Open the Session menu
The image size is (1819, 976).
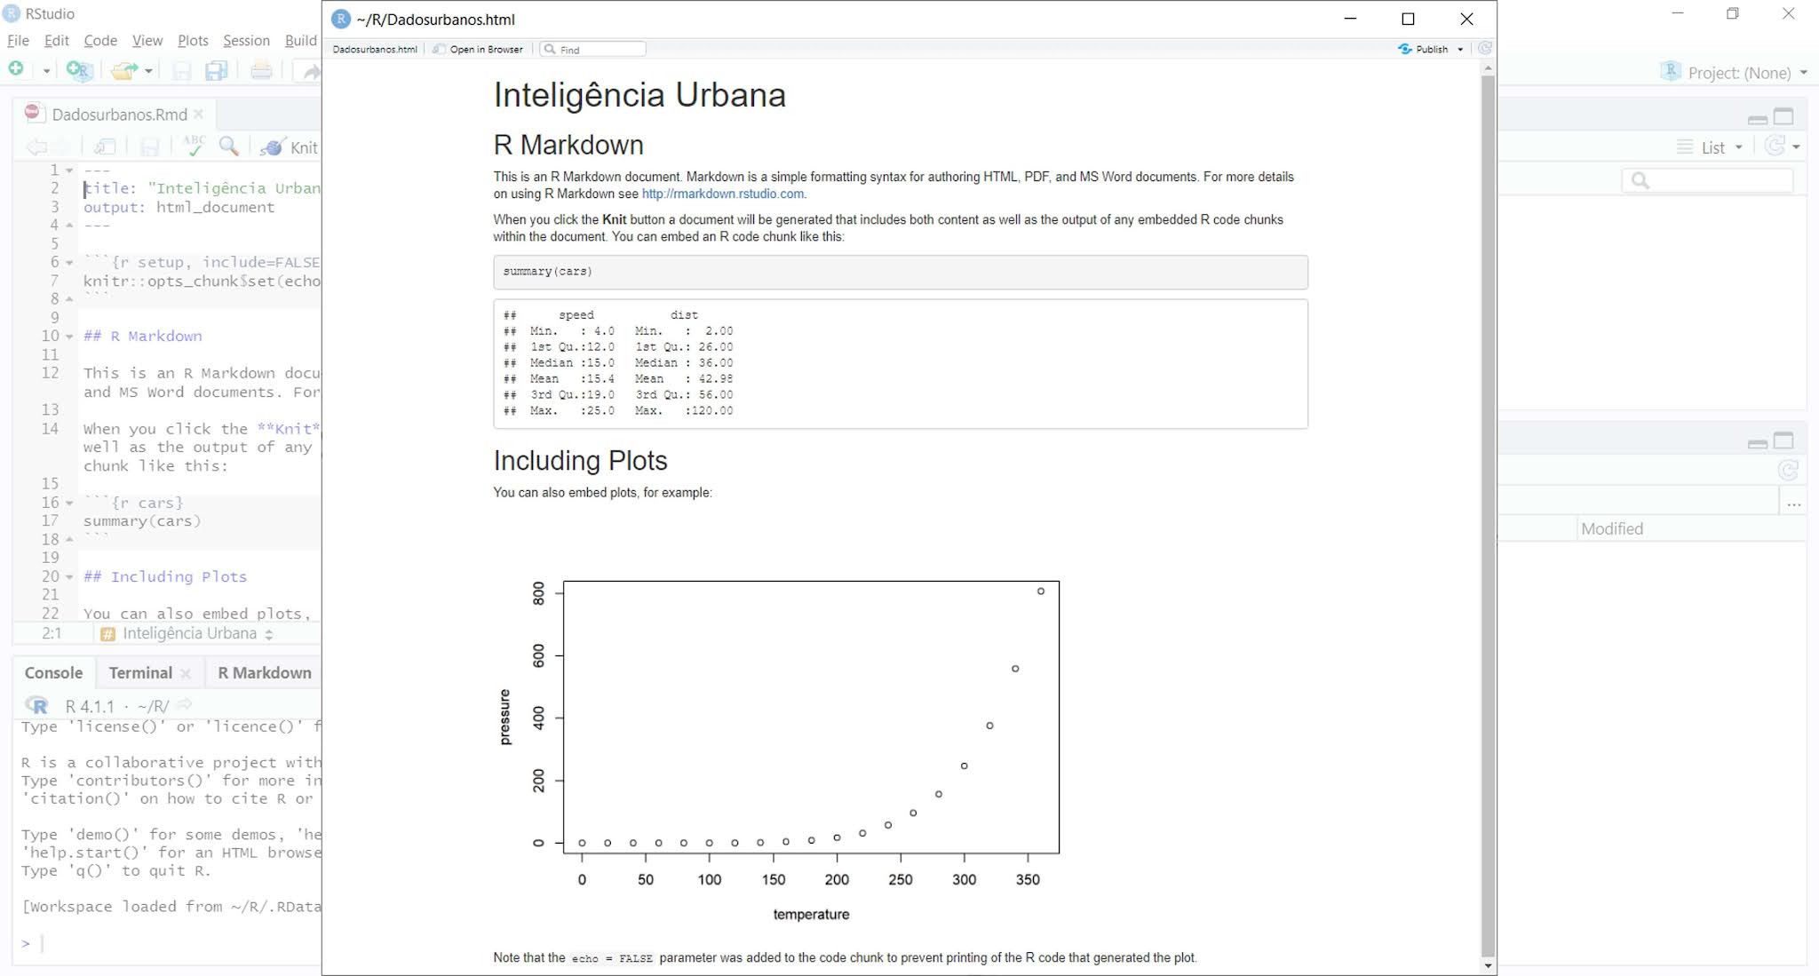[246, 40]
